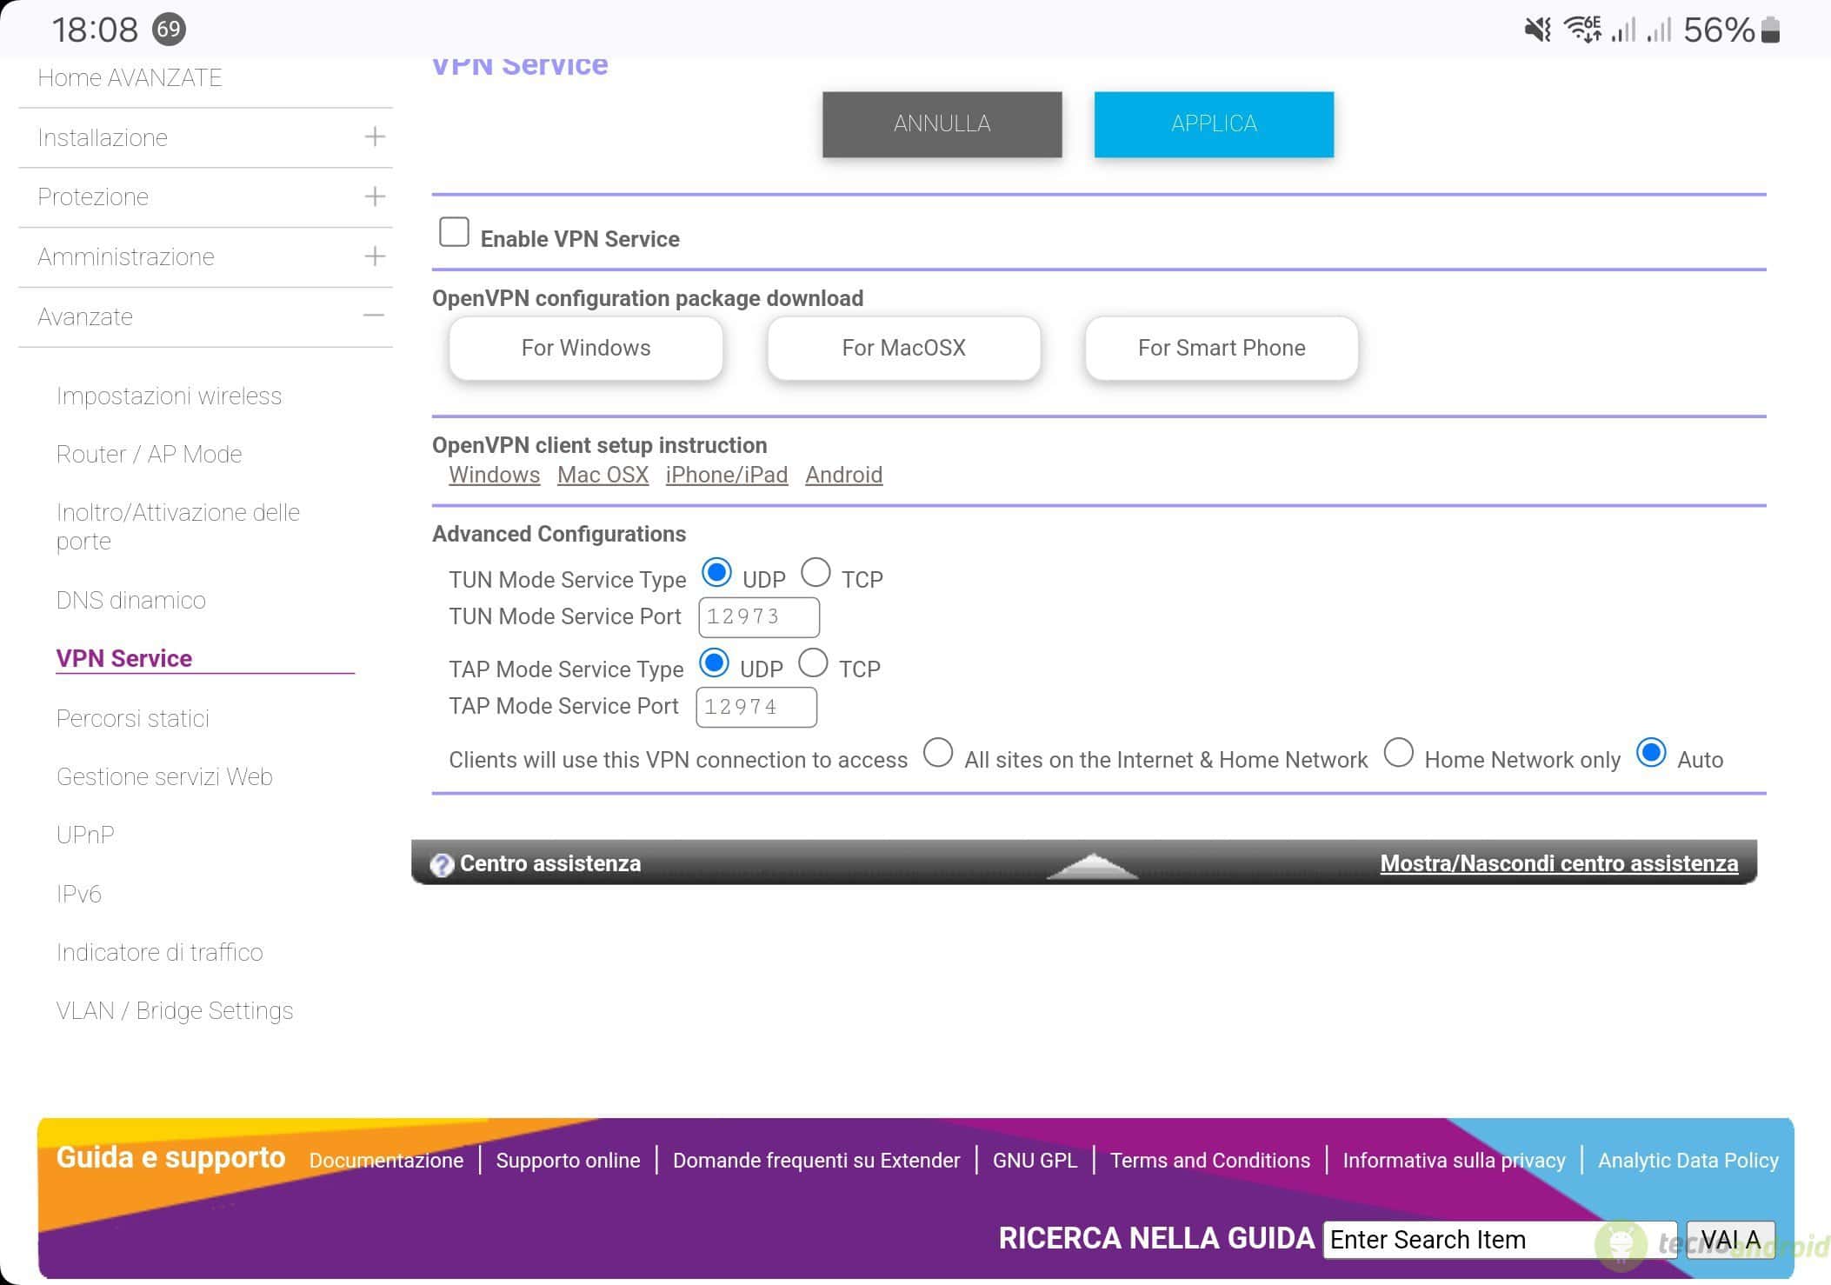This screenshot has width=1831, height=1285.
Task: Select TCP for TAP Mode Service Type
Action: pyautogui.click(x=813, y=663)
